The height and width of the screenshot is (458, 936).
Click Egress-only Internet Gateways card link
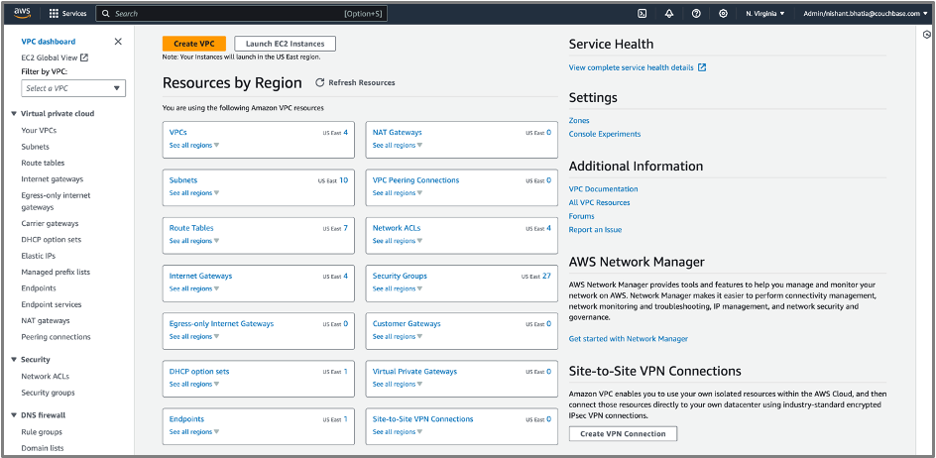[221, 323]
